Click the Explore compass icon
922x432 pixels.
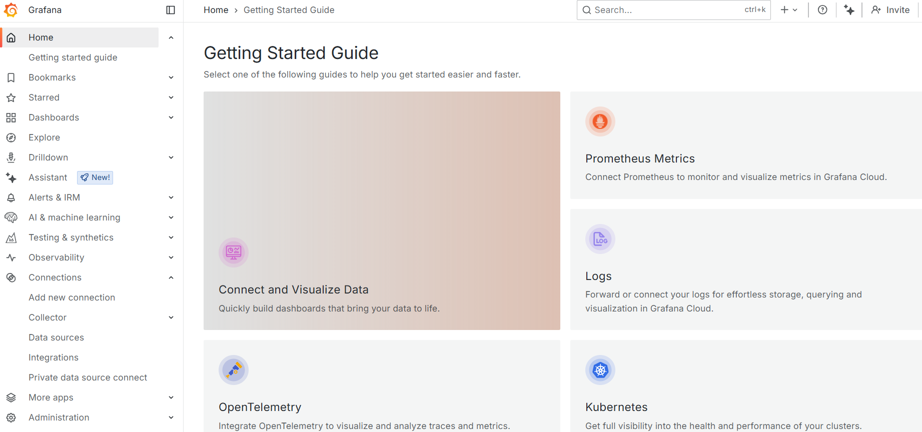point(11,137)
